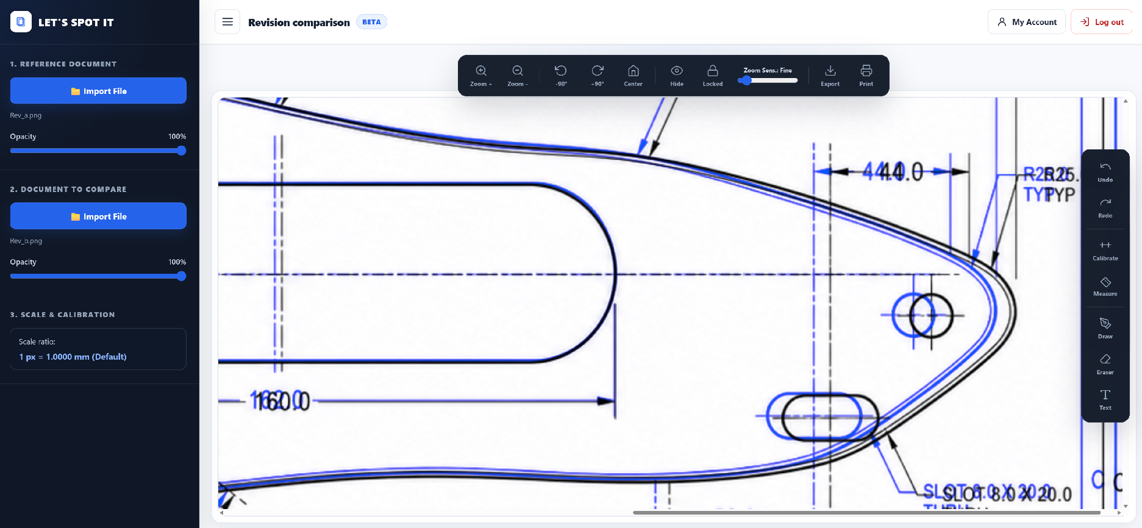Import a reference document file
1142x528 pixels.
pos(98,91)
